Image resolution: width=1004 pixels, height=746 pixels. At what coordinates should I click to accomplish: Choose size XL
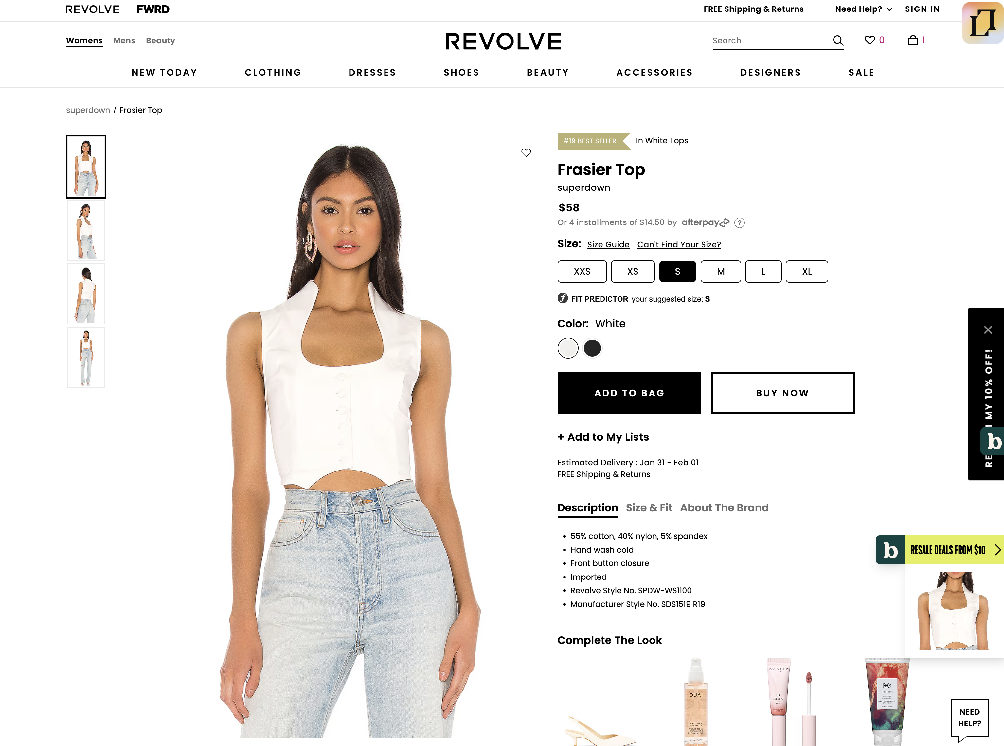point(807,271)
